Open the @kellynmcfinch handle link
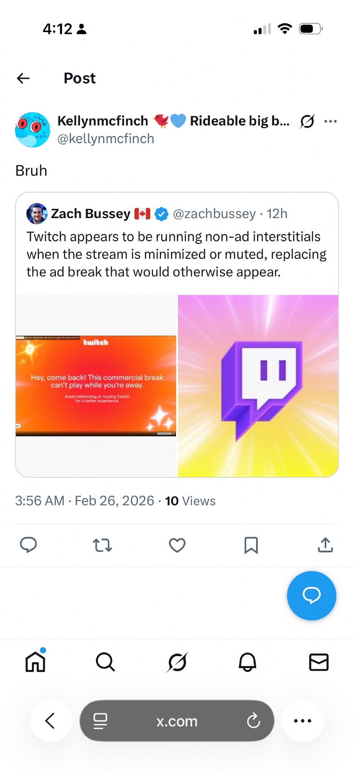The image size is (354, 772). 106,139
